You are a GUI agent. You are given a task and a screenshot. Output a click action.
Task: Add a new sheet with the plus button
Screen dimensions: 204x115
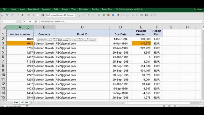[44, 103]
